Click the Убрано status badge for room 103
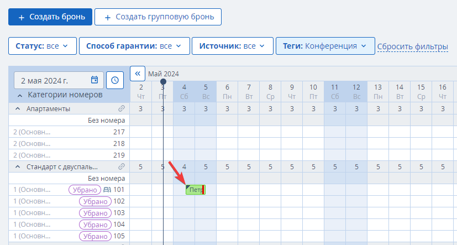This screenshot has width=457, height=245. point(95,213)
